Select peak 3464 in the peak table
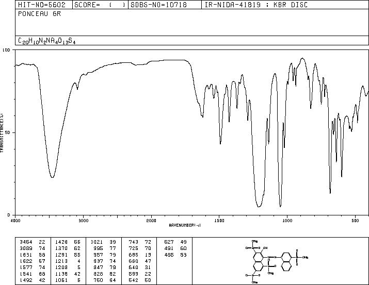Image resolution: width=369 pixels, height=285 pixels. coord(26,242)
